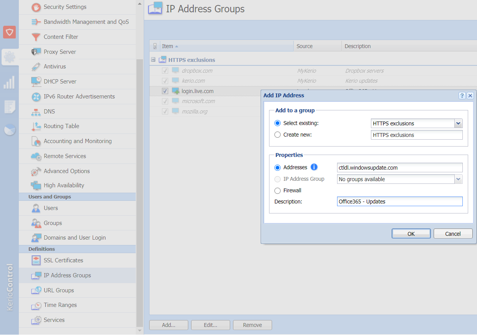
Task: Select the Addresses radio button
Action: (x=278, y=168)
